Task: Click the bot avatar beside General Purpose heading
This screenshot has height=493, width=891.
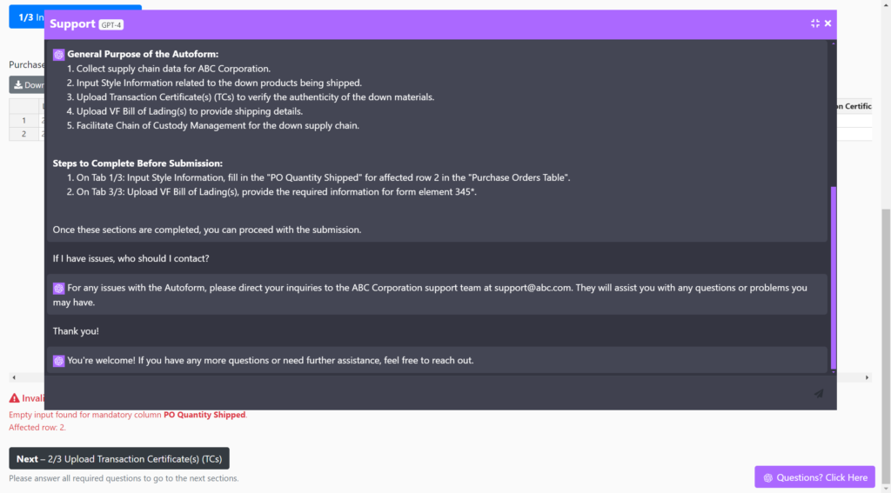Action: 59,54
